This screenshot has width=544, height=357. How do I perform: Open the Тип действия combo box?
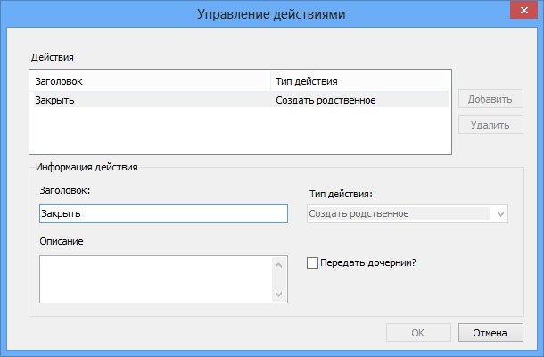click(399, 214)
